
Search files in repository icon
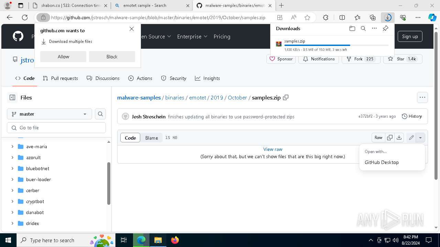click(100, 114)
